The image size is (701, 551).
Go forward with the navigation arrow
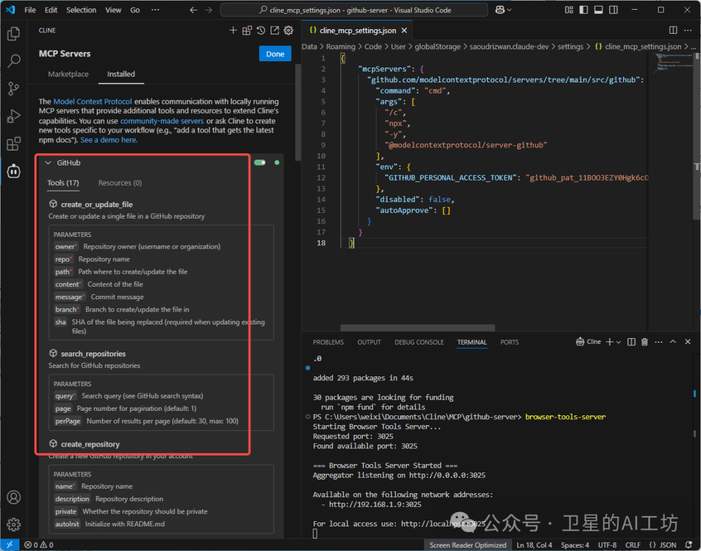[208, 10]
